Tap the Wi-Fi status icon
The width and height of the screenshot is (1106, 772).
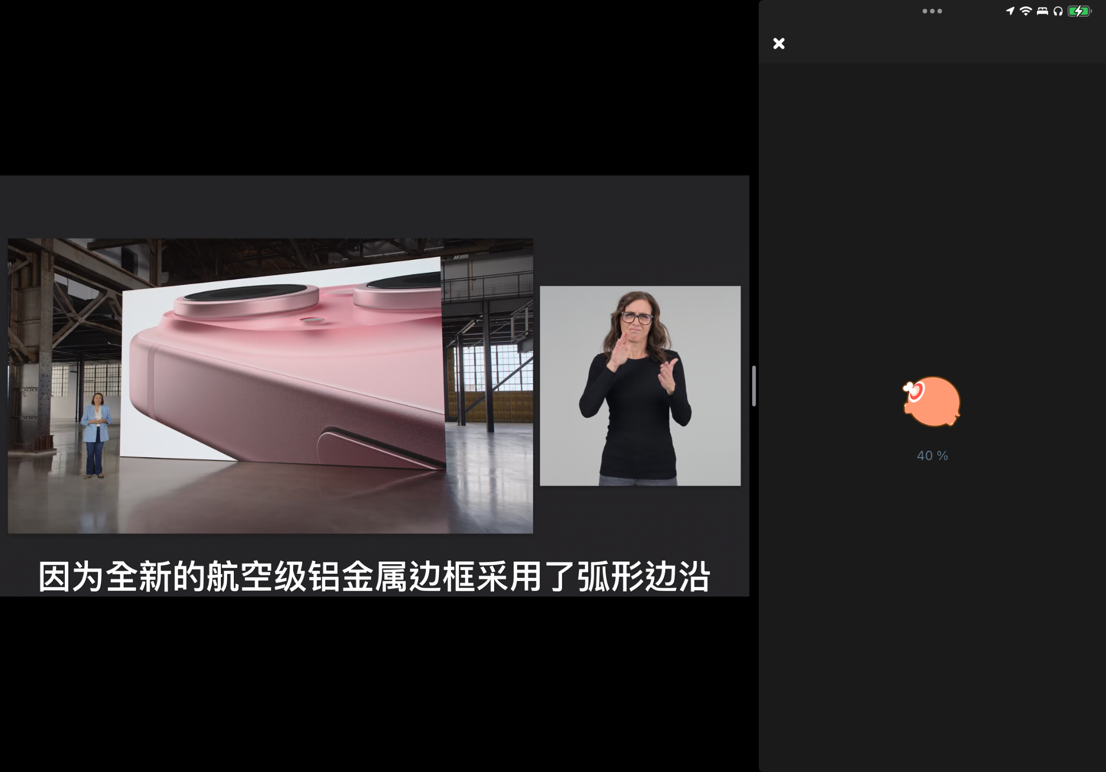[x=1026, y=11]
